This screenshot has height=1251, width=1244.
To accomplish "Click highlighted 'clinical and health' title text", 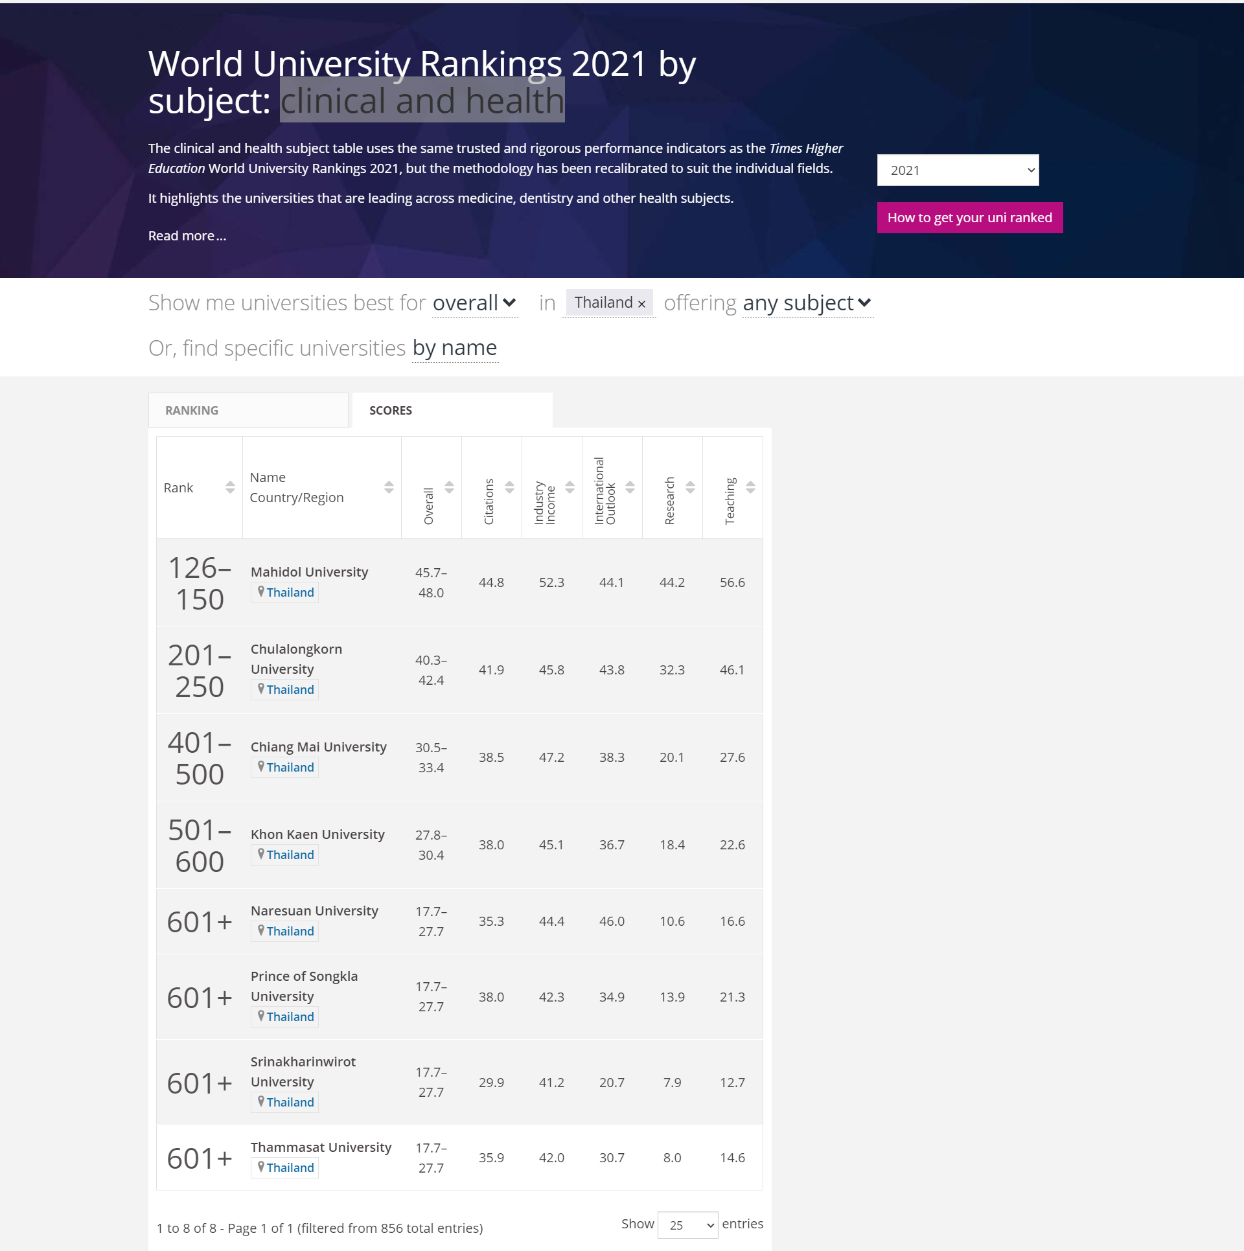I will (422, 100).
